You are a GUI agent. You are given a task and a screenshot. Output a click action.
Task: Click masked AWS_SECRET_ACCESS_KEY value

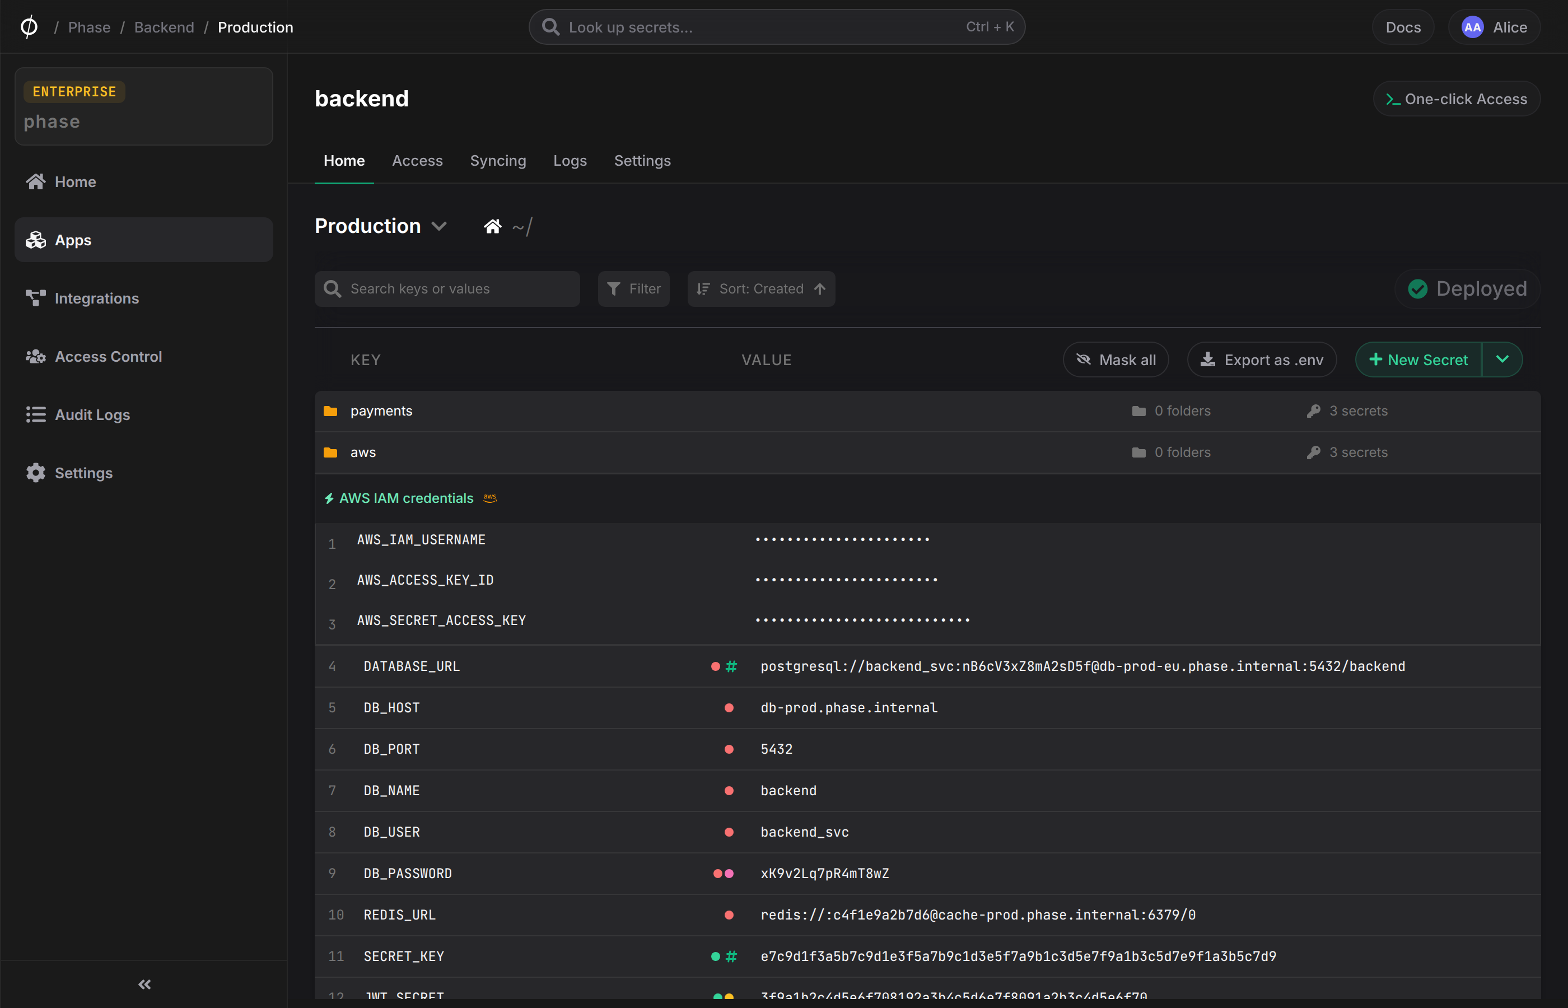point(862,620)
